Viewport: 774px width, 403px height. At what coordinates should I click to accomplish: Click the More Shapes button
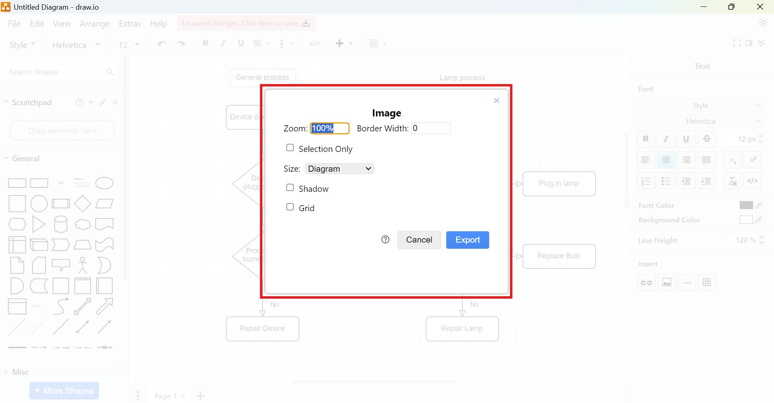pyautogui.click(x=64, y=391)
